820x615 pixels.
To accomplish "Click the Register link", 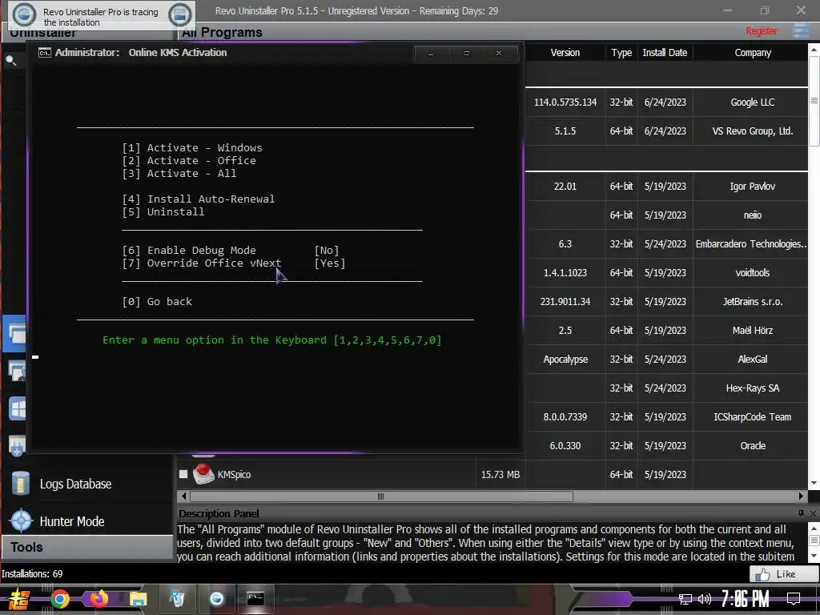I will (762, 31).
